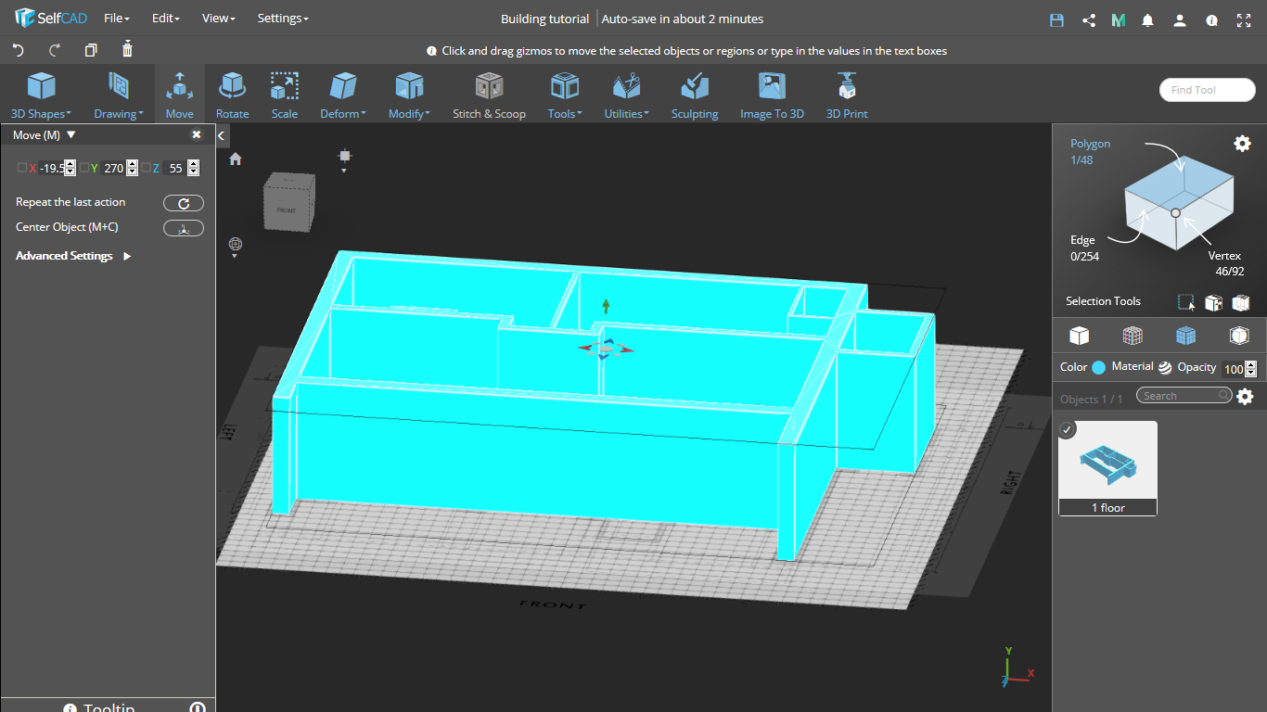The image size is (1267, 712).
Task: Click the Z value stepper arrows
Action: 193,168
